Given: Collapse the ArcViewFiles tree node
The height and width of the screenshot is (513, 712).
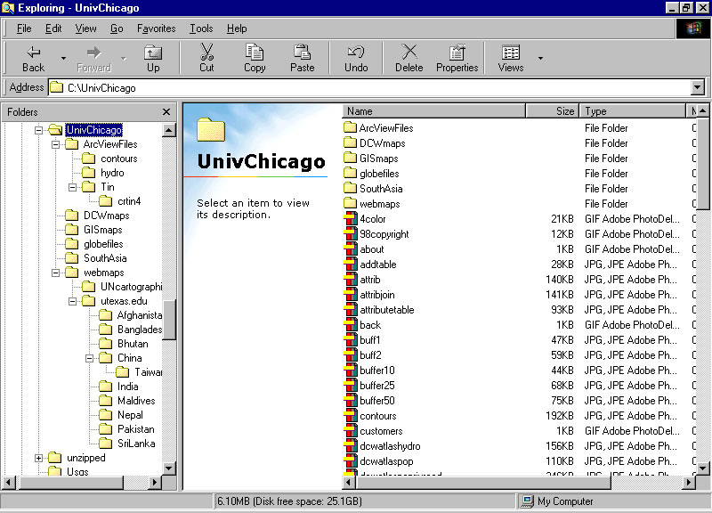Looking at the screenshot, I should [x=56, y=144].
